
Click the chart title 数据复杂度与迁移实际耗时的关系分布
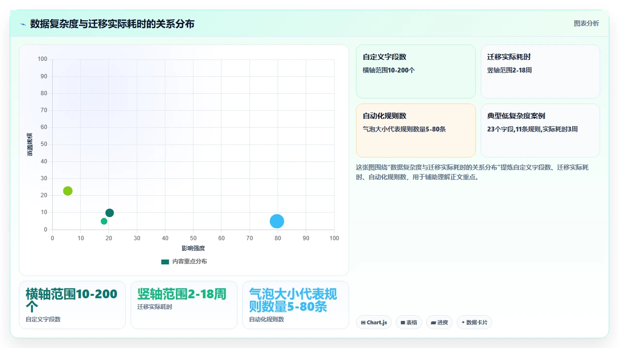(112, 24)
